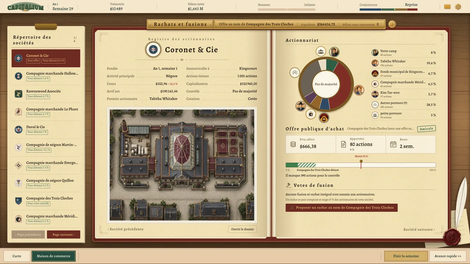Click the group icon above the donut chart

pyautogui.click(x=321, y=52)
